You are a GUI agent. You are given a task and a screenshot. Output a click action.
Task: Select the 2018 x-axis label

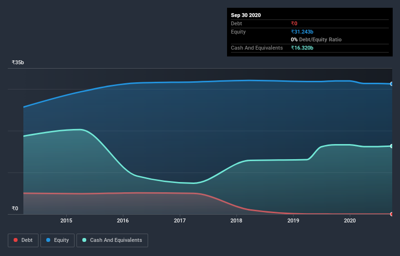pyautogui.click(x=236, y=220)
